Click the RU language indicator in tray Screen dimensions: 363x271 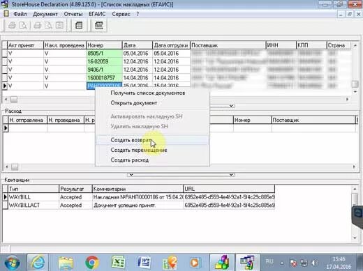pos(269,261)
